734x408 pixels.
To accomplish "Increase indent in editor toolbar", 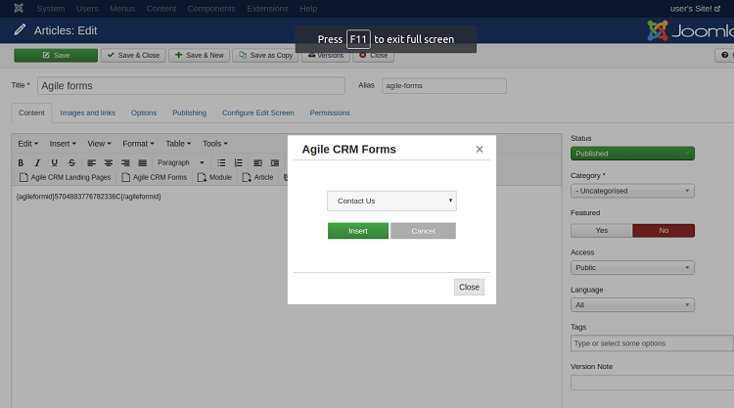I will pyautogui.click(x=275, y=162).
